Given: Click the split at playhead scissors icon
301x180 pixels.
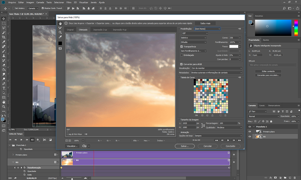Looking at the screenshot, I should 45,140.
